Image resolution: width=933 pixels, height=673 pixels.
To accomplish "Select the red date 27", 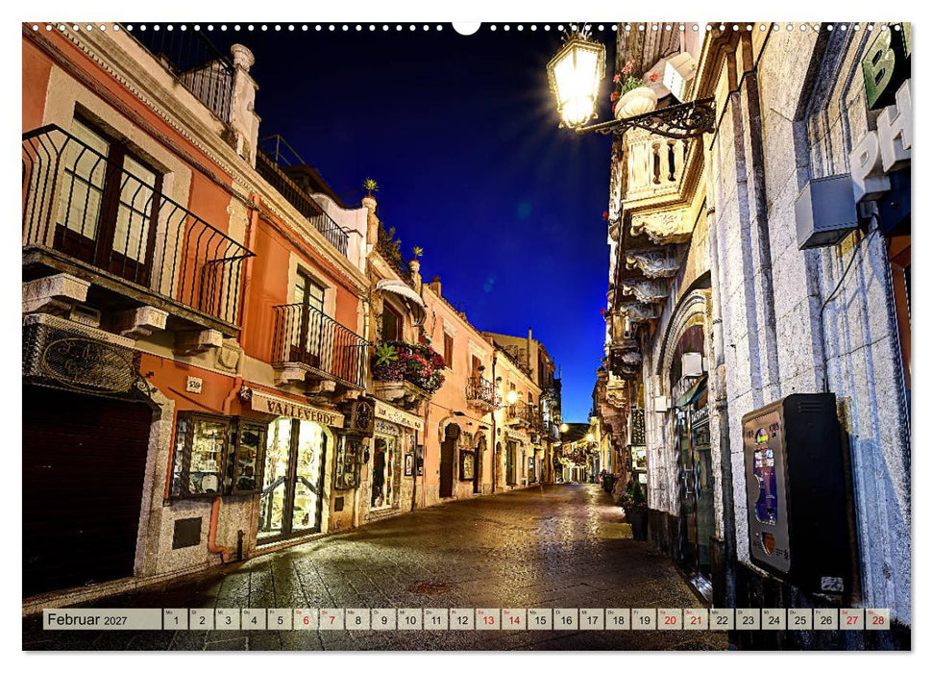I will pos(852,619).
